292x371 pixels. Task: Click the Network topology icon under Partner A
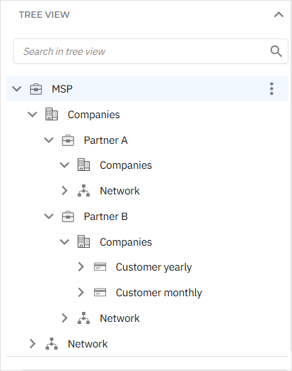(83, 191)
